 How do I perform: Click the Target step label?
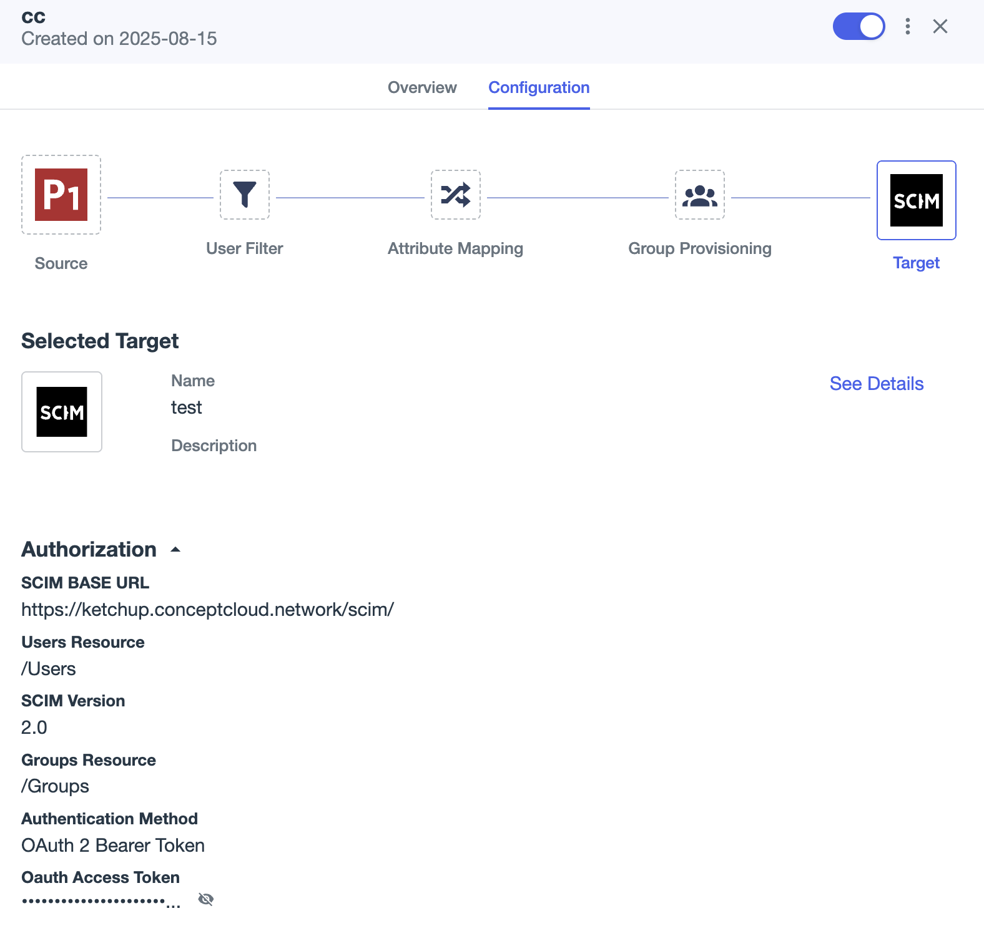click(916, 263)
